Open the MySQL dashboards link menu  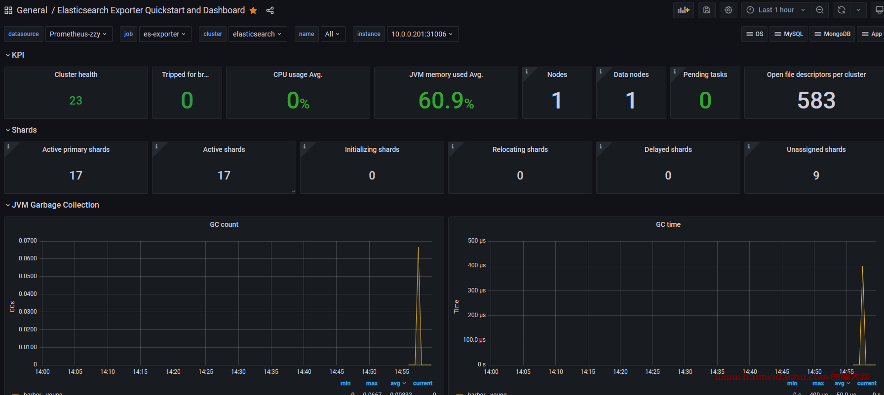pyautogui.click(x=789, y=34)
